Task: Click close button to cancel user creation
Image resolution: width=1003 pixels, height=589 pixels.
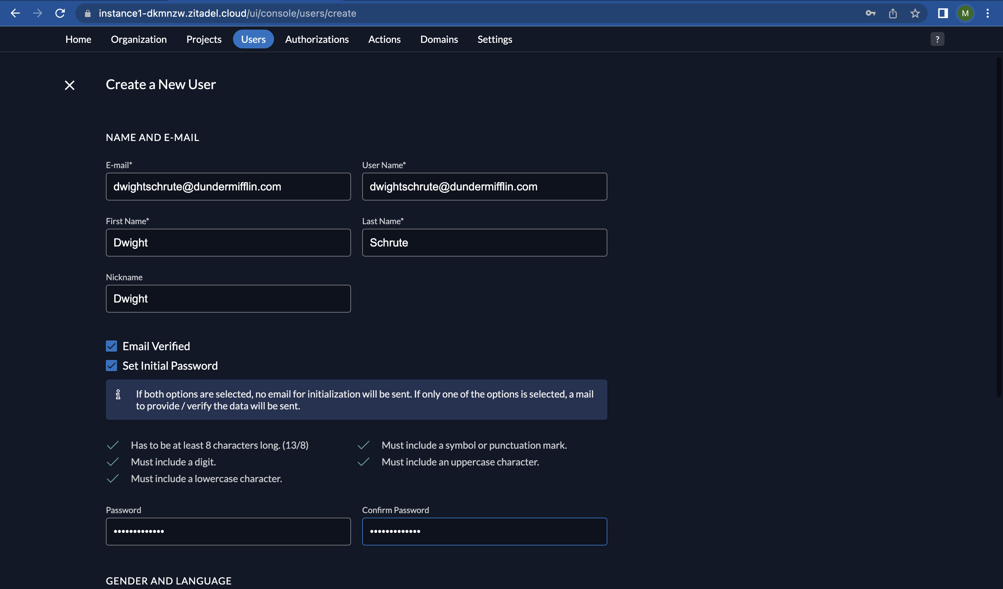Action: [x=69, y=84]
